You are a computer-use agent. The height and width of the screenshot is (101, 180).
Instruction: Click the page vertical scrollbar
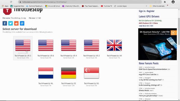179,31
